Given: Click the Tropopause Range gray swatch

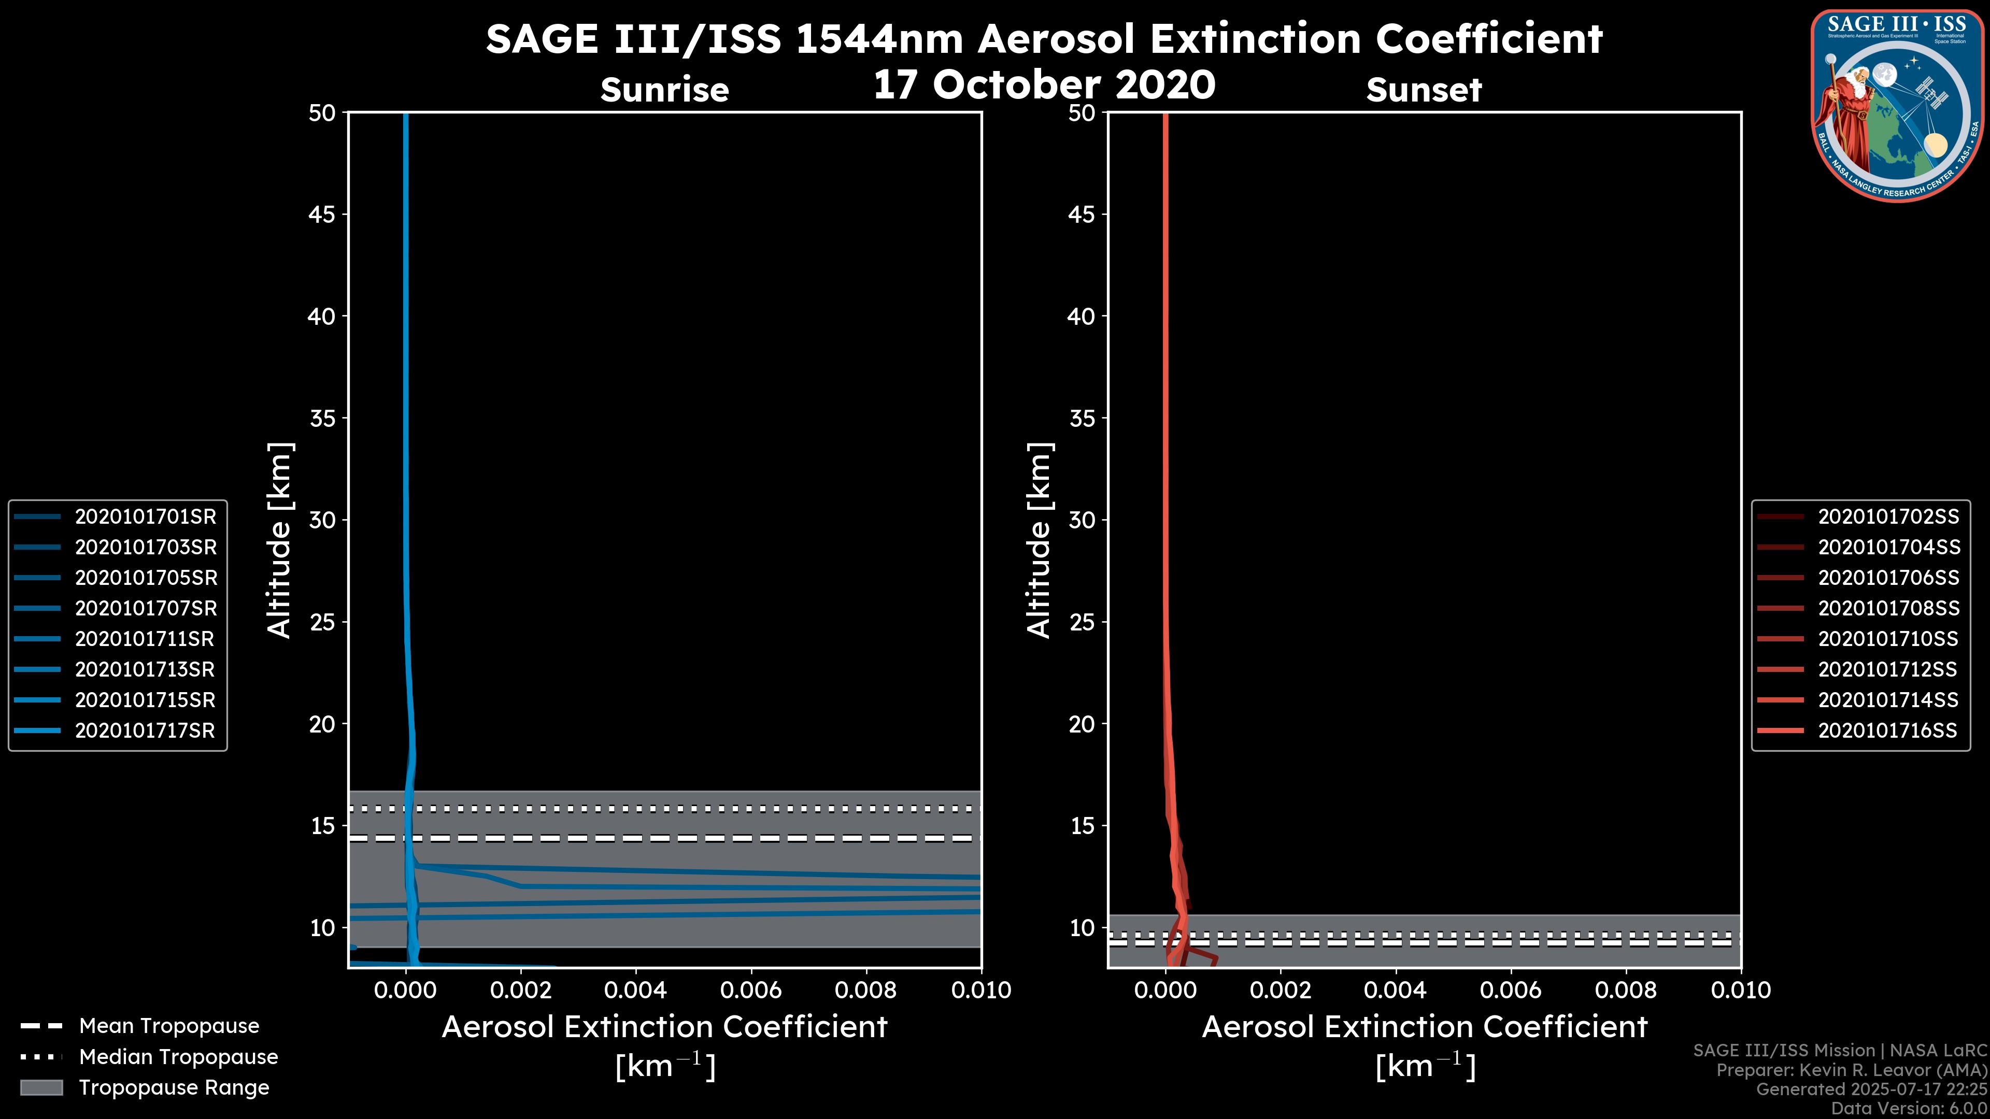Looking at the screenshot, I should [x=41, y=1087].
